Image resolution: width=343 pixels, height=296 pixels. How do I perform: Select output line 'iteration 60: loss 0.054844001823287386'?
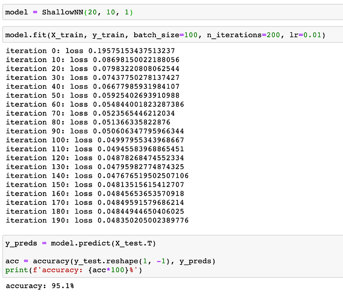[95, 104]
